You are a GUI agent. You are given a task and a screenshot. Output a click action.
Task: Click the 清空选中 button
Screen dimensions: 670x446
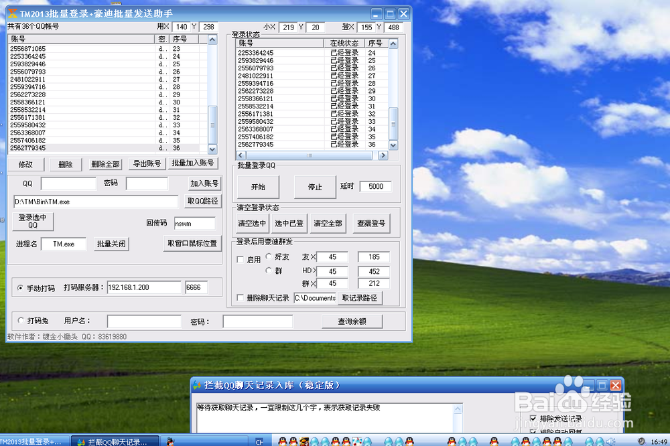click(x=252, y=224)
